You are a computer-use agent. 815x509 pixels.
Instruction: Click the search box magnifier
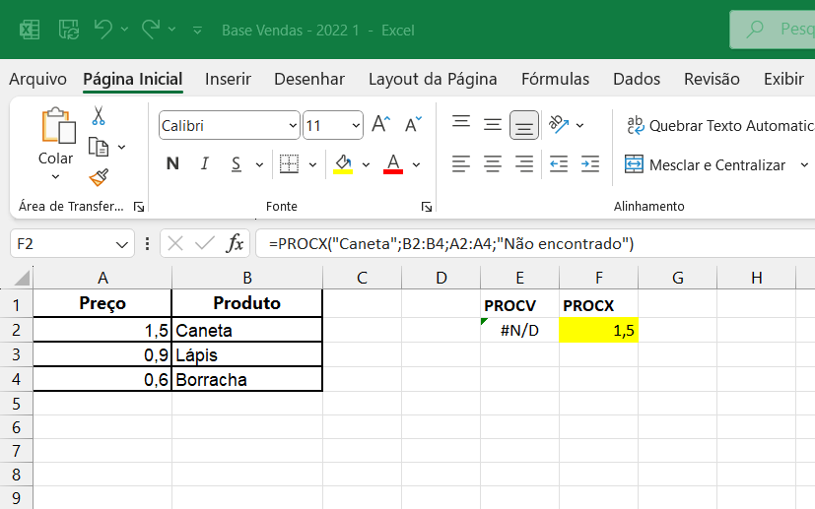pos(755,30)
